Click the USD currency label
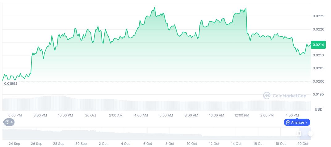This screenshot has height=147, width=331. point(318,109)
